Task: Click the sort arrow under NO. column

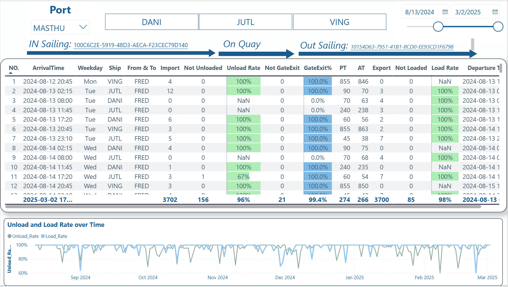Action: (x=11, y=73)
